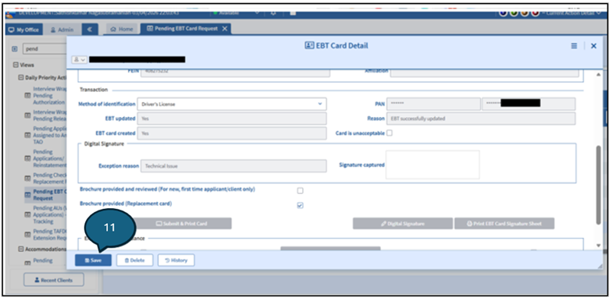
Task: Click the Exception reason field
Action: pos(233,166)
